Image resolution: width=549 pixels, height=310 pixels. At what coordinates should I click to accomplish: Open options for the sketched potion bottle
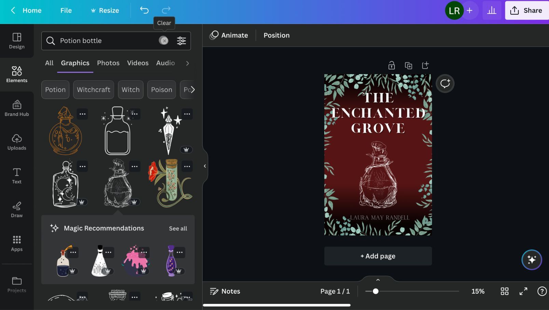coord(135,166)
